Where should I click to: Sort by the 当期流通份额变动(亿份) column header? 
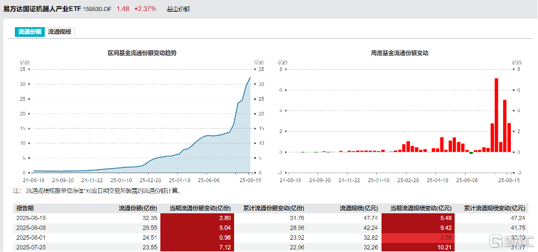click(x=200, y=208)
